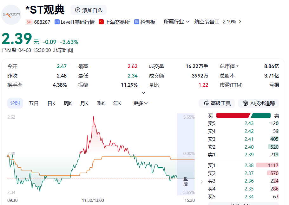Select the 月K chart tab
The image size is (289, 205).
(x=84, y=103)
